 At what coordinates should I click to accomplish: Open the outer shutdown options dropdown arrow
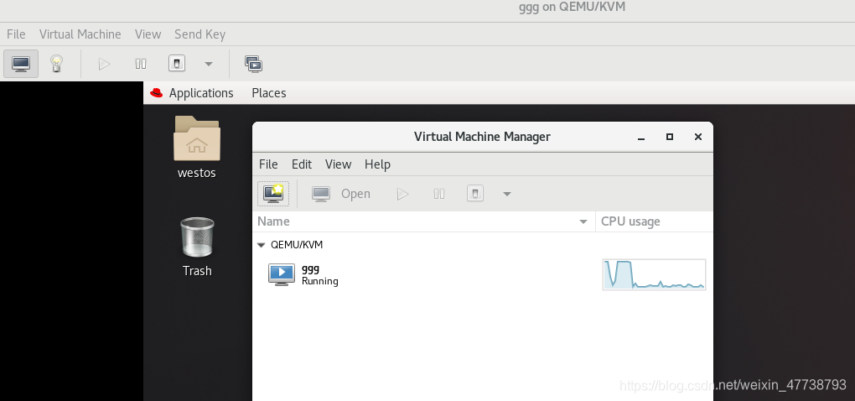(208, 65)
